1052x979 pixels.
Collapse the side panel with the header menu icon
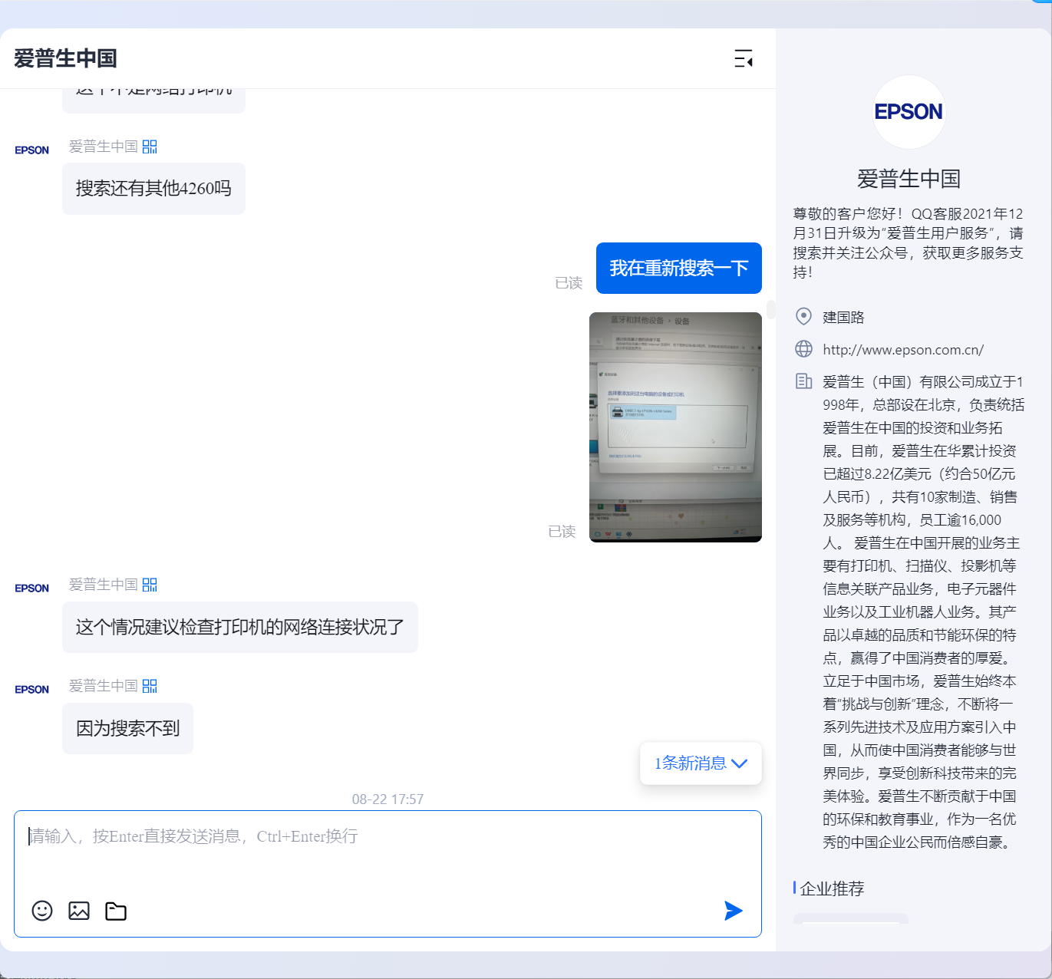click(743, 58)
